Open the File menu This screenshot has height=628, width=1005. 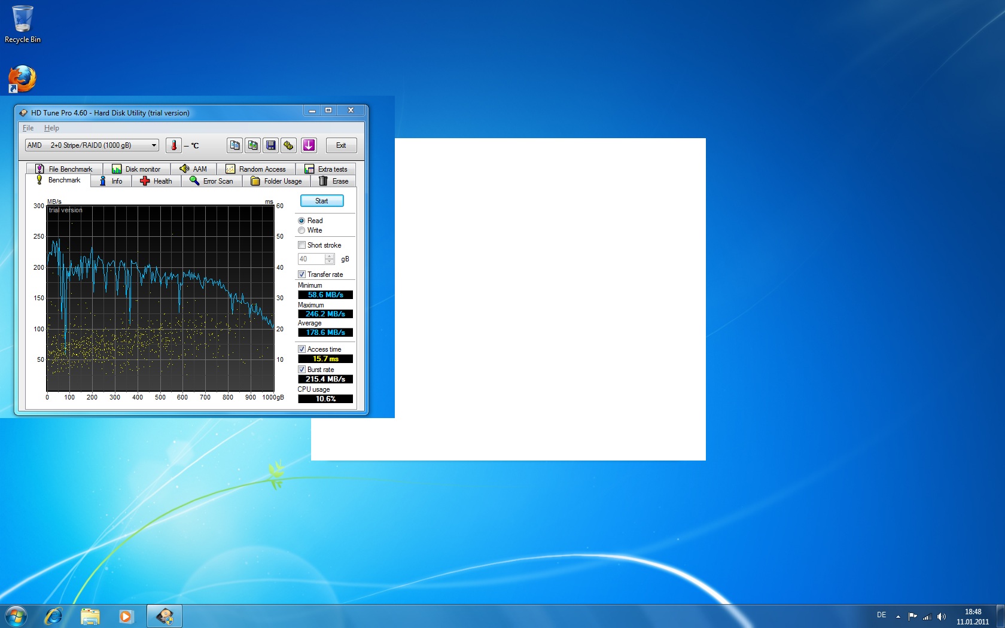click(28, 128)
